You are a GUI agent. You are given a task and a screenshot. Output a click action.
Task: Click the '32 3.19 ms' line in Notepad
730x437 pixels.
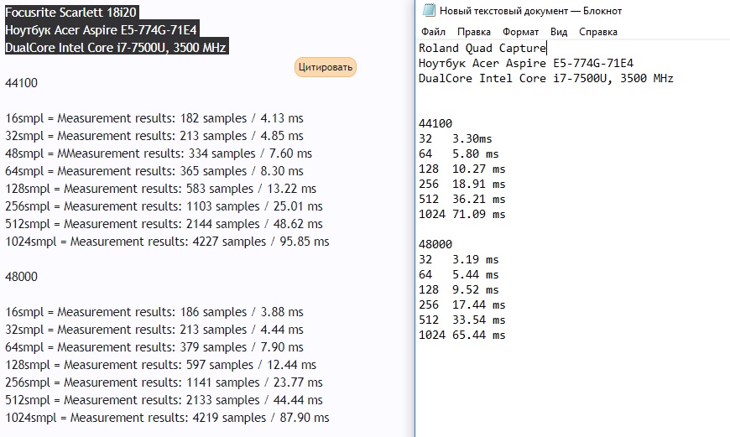[459, 260]
